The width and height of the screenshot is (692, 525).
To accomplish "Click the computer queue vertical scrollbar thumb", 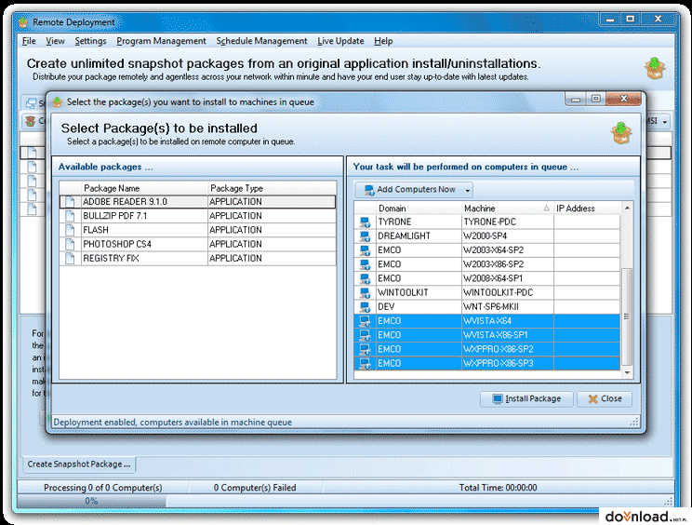I will pyautogui.click(x=627, y=316).
